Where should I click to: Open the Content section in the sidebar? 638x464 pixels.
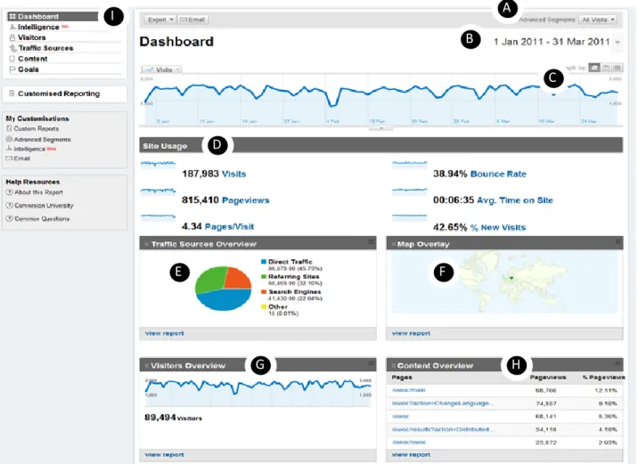33,59
